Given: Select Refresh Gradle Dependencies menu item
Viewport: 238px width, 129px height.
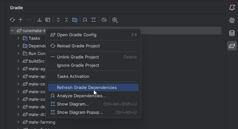Looking at the screenshot, I should [87, 87].
